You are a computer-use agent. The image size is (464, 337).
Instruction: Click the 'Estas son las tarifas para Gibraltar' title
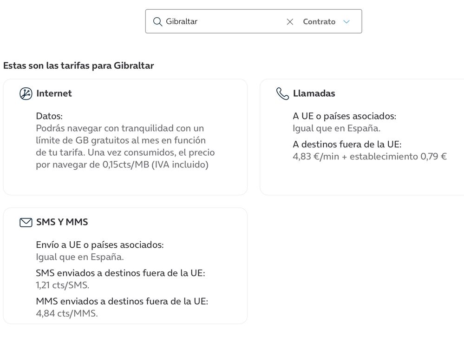tap(78, 66)
